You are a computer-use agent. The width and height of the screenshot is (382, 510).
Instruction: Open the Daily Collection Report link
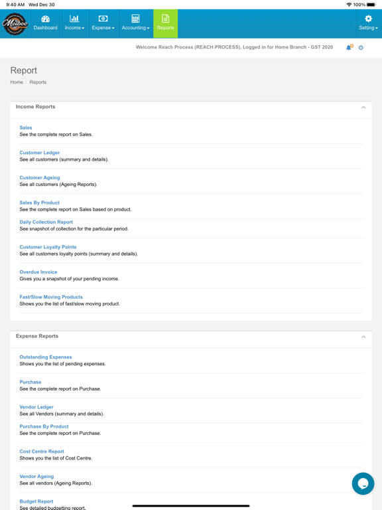pyautogui.click(x=46, y=222)
